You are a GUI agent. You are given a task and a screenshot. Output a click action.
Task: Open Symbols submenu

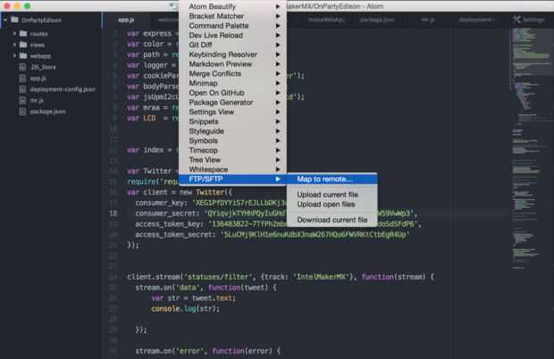point(232,140)
